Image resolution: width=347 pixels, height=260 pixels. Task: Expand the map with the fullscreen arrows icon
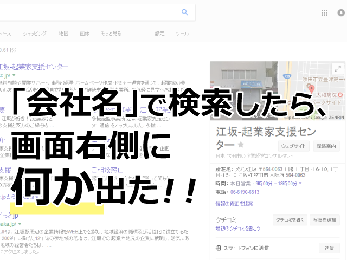click(338, 69)
